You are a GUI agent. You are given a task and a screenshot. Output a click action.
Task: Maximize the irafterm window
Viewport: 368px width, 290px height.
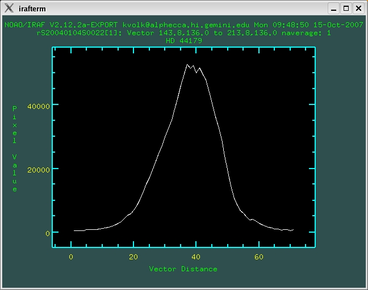(346, 9)
